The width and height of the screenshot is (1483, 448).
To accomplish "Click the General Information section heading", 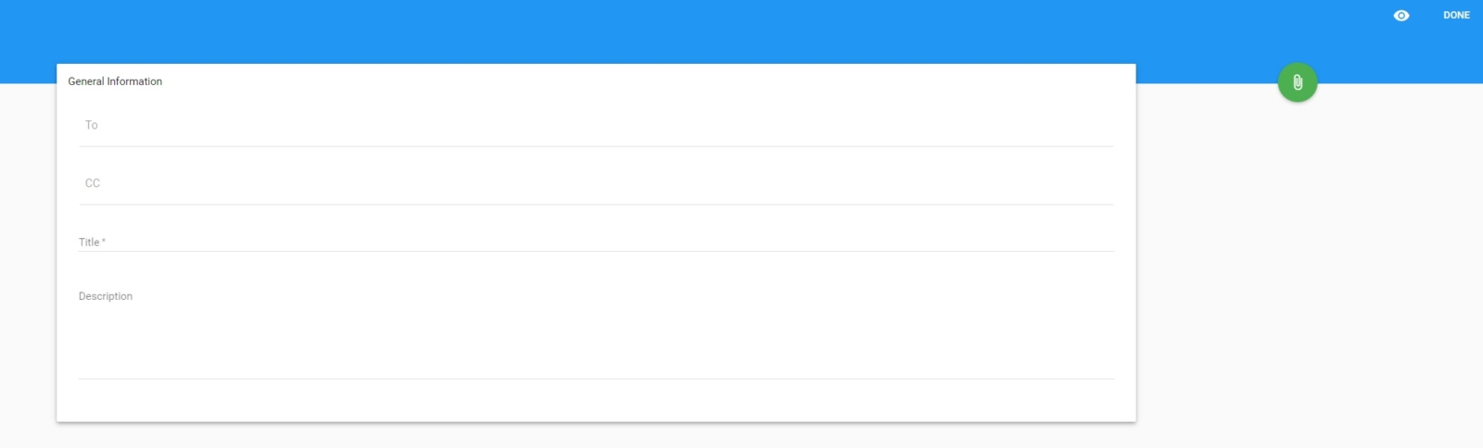I will [x=115, y=81].
